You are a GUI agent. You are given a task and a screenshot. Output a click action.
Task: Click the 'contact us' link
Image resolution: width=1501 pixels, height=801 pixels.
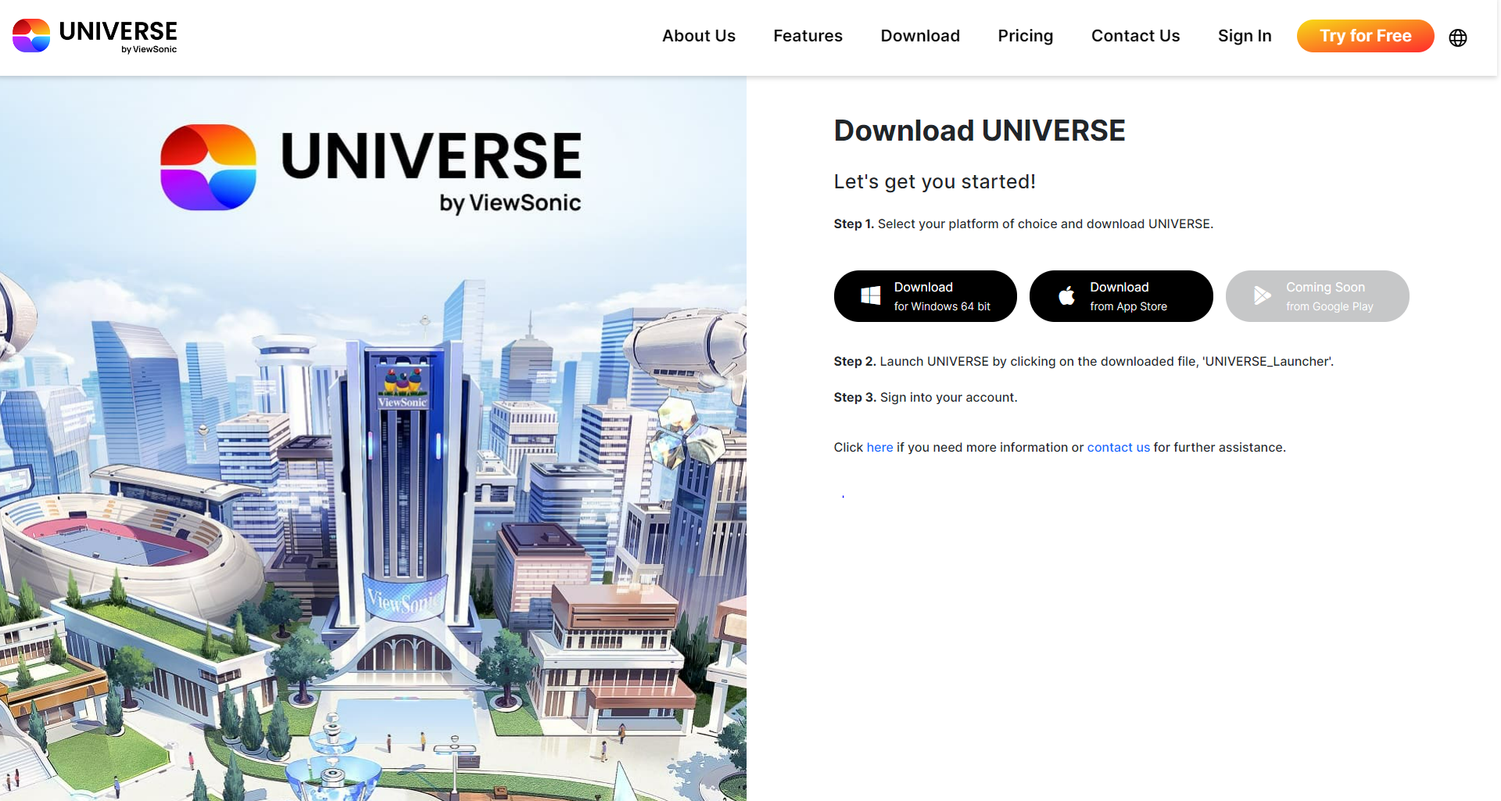[1118, 447]
